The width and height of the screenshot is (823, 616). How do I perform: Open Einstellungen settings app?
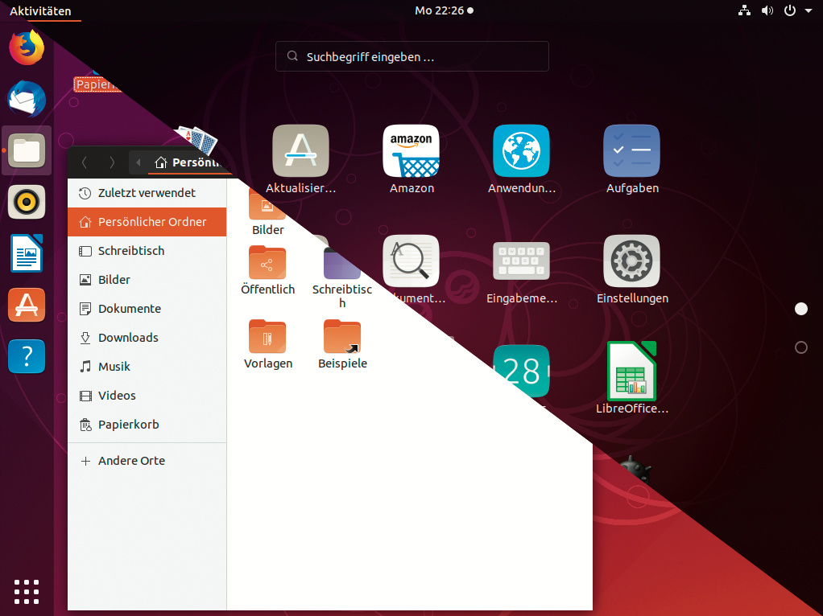tap(631, 261)
